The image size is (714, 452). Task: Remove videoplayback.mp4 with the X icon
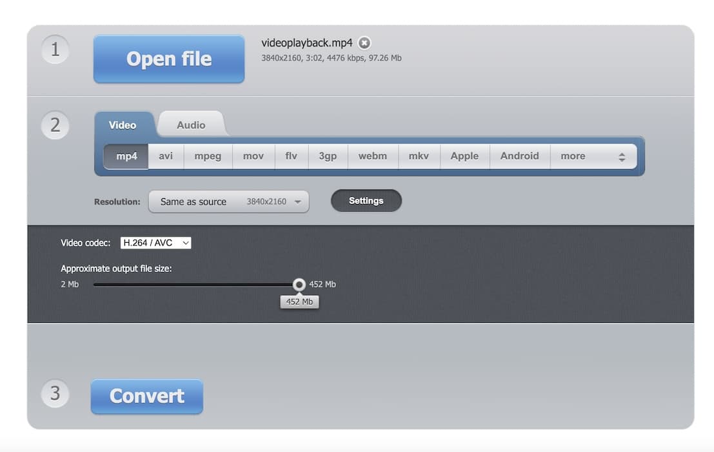364,43
